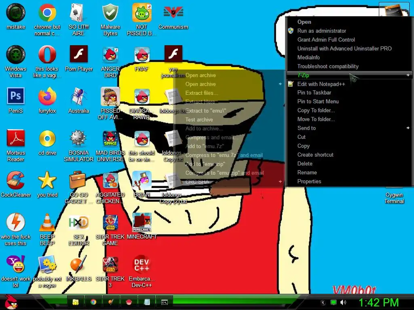The image size is (414, 310).
Task: Open Chrome from the taskbar
Action: [x=93, y=302]
